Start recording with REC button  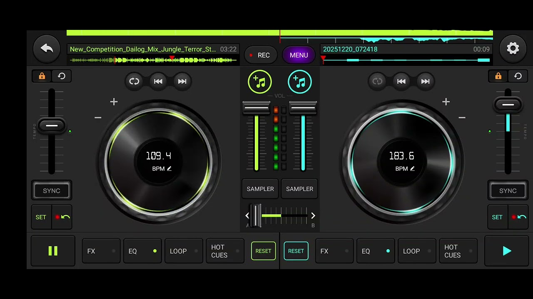tap(260, 55)
